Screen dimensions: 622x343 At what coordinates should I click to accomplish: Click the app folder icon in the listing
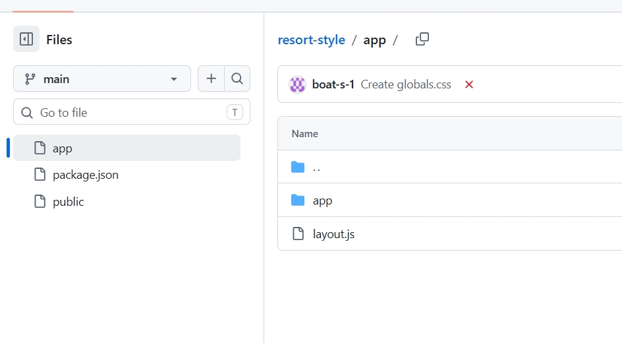click(x=298, y=200)
